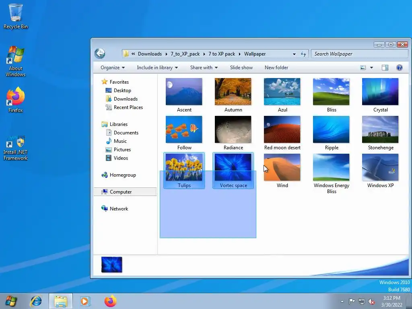Select the Autumn wallpaper thumbnail

point(233,91)
